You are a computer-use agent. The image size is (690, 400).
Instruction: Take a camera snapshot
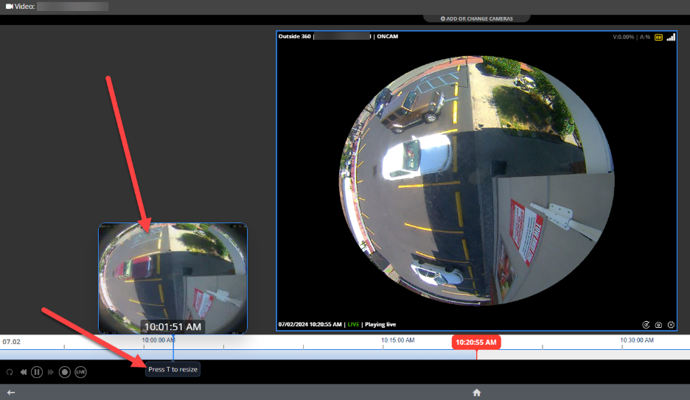tap(658, 325)
